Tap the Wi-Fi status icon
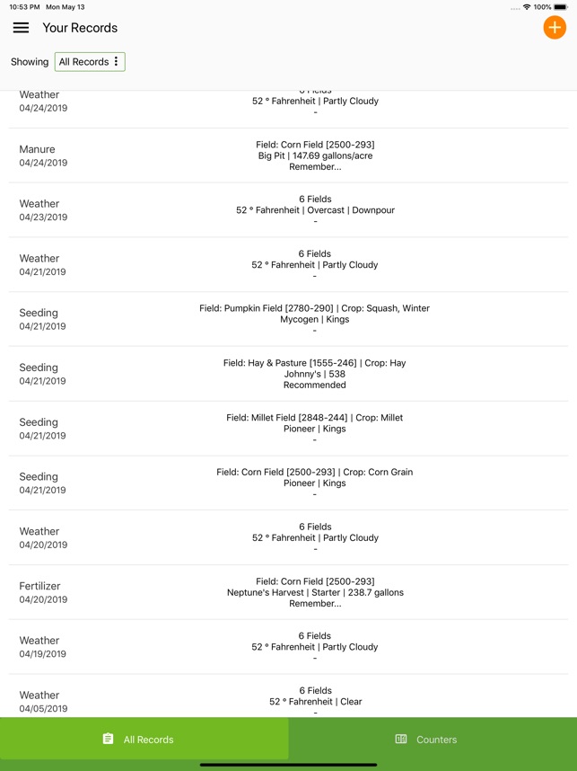The image size is (577, 771). (x=526, y=7)
